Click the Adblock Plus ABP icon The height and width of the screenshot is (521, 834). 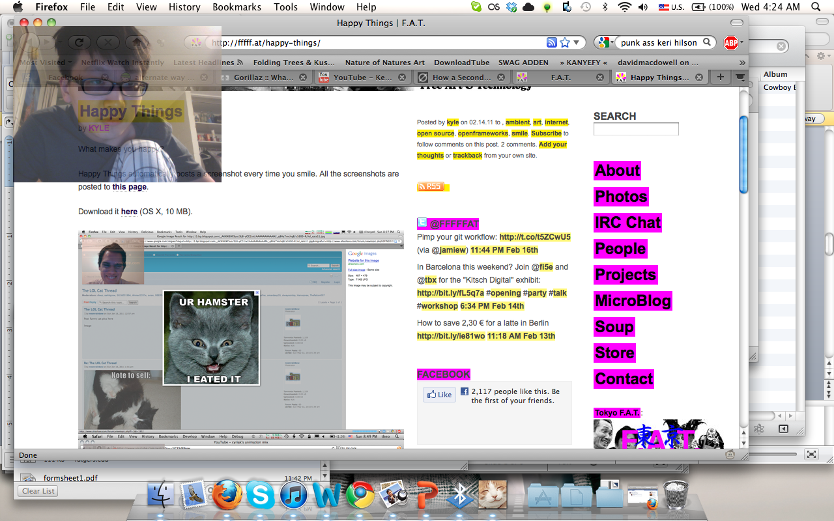pyautogui.click(x=731, y=43)
